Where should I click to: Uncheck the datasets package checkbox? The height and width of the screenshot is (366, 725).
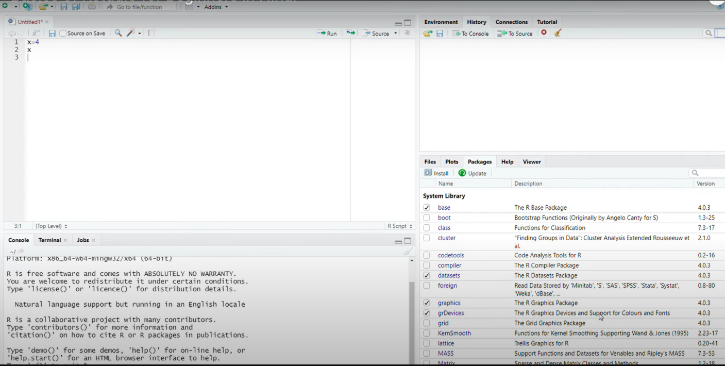pyautogui.click(x=427, y=275)
